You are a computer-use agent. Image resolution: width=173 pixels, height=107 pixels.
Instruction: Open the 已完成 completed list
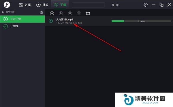[x=22, y=26]
